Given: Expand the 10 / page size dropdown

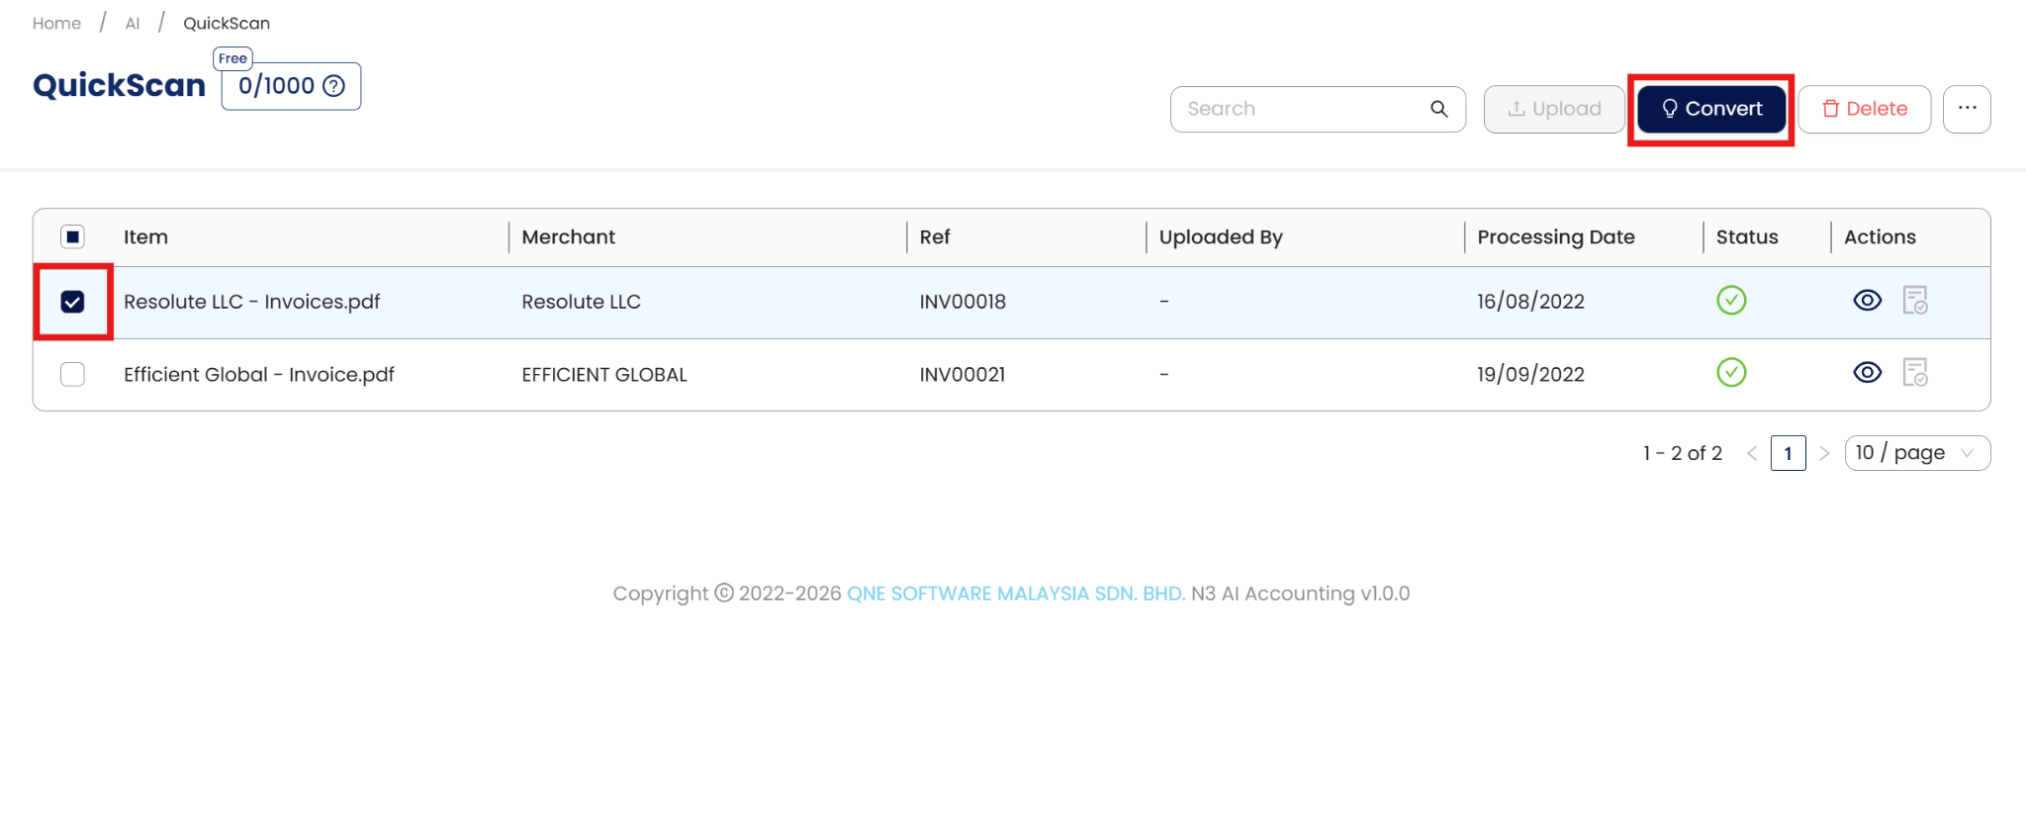Looking at the screenshot, I should click(1916, 453).
